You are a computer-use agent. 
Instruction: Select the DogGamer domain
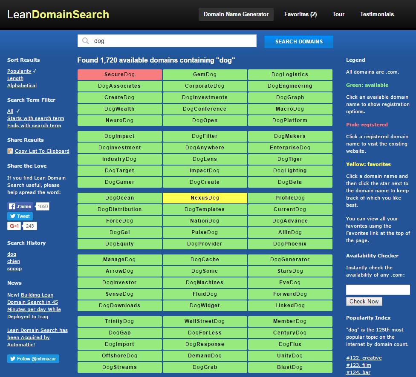pyautogui.click(x=120, y=182)
